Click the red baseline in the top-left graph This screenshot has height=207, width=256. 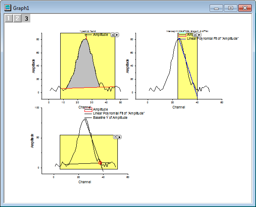[88, 88]
